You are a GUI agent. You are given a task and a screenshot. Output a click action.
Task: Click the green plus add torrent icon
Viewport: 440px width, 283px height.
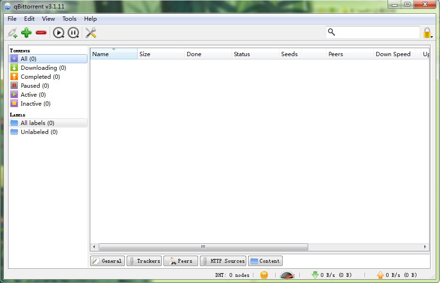pyautogui.click(x=26, y=33)
